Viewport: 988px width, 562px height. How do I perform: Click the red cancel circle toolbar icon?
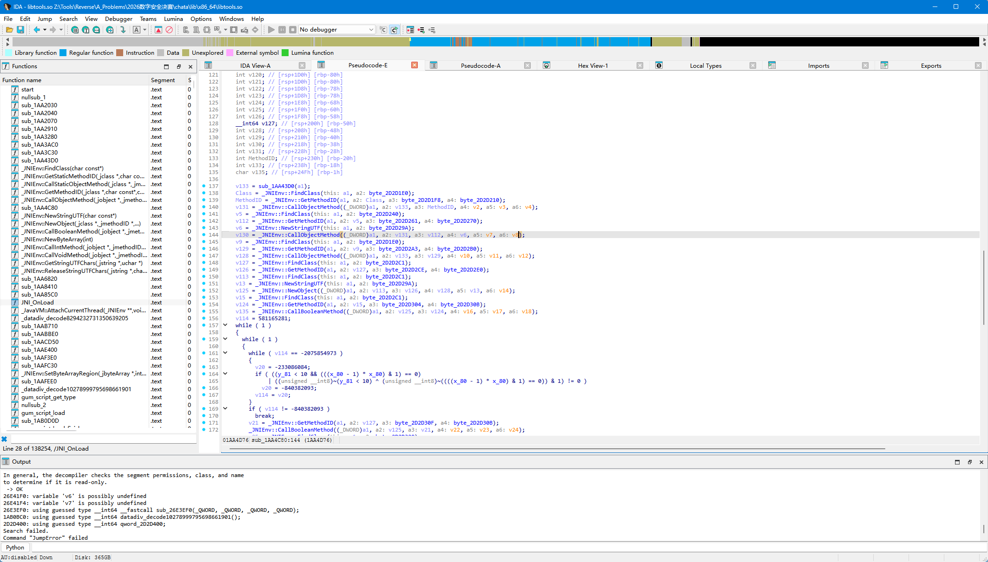tap(169, 30)
